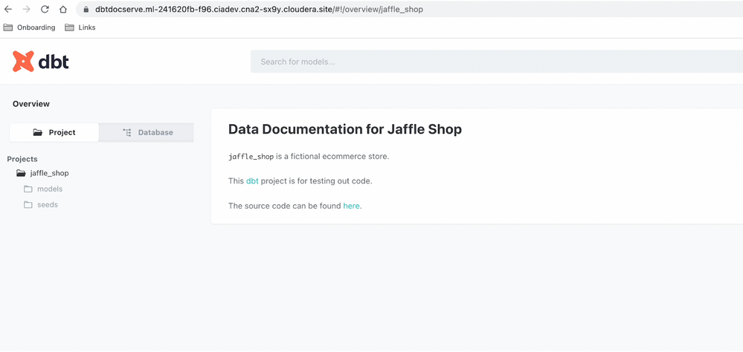Expand the models folder
This screenshot has height=352, width=743.
coord(44,189)
